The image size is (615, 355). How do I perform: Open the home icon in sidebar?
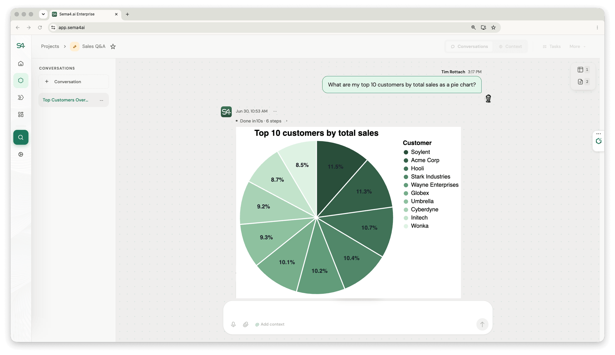(x=21, y=64)
